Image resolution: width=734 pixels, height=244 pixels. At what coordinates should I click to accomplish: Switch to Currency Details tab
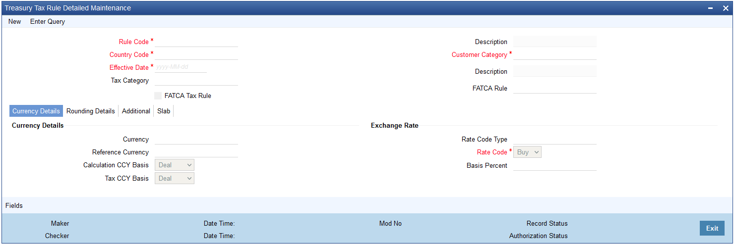36,111
